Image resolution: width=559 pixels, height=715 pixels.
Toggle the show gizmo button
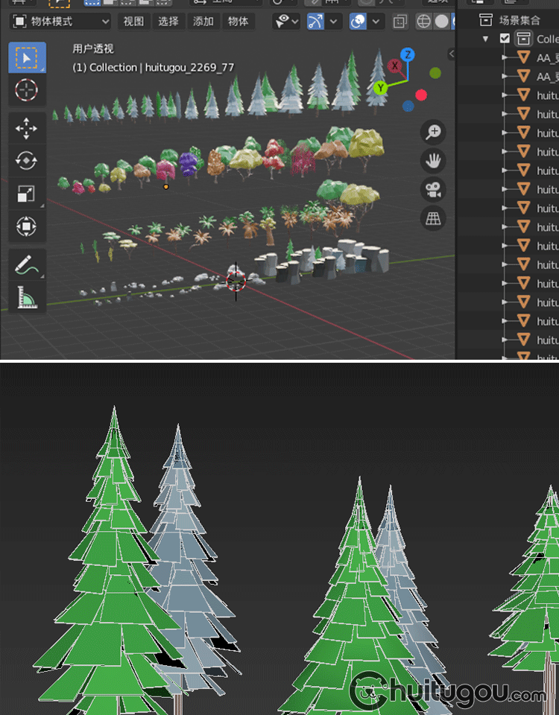(316, 22)
